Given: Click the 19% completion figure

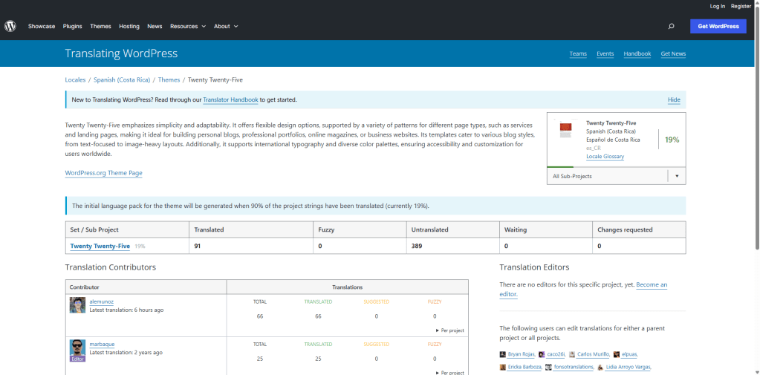Looking at the screenshot, I should point(672,140).
